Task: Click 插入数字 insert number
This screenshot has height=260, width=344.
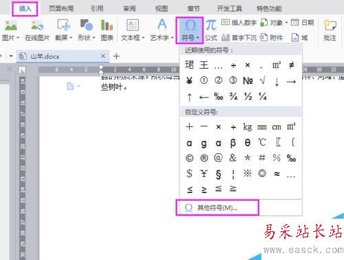Action: pyautogui.click(x=239, y=23)
